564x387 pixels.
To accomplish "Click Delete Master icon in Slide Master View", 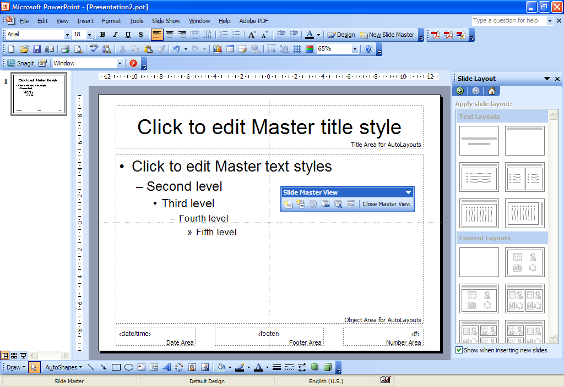I will pyautogui.click(x=313, y=204).
